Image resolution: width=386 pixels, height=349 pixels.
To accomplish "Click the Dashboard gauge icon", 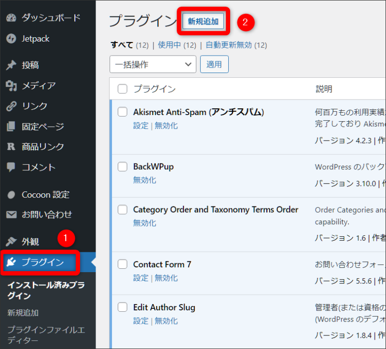I will click(x=11, y=18).
